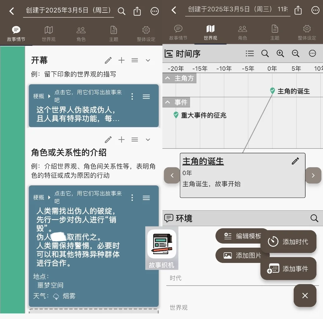Open more options for the left note
Screen dimensions: 323x319
coord(155,11)
